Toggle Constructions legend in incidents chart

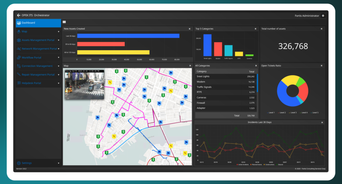tap(271, 165)
